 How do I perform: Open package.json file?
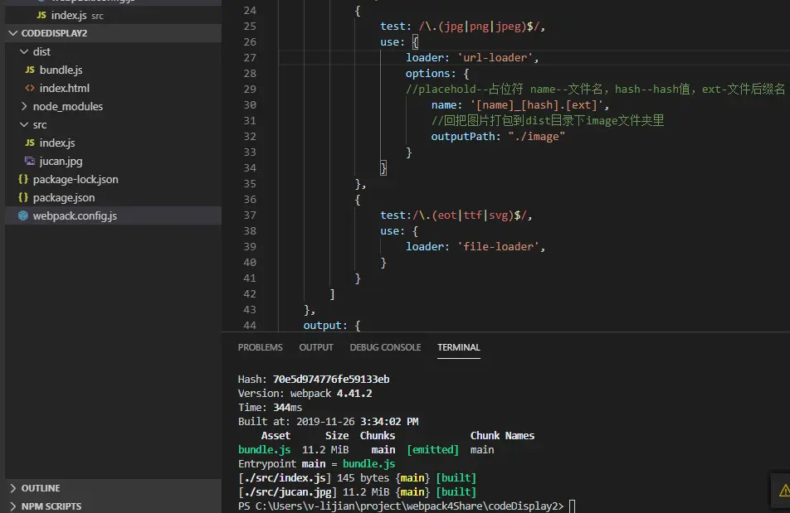(63, 197)
